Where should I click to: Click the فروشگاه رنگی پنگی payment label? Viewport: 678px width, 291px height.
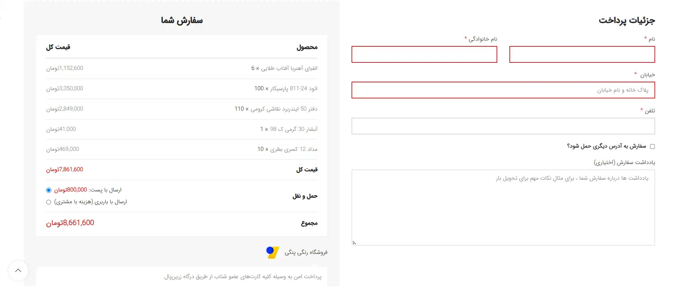pos(306,252)
